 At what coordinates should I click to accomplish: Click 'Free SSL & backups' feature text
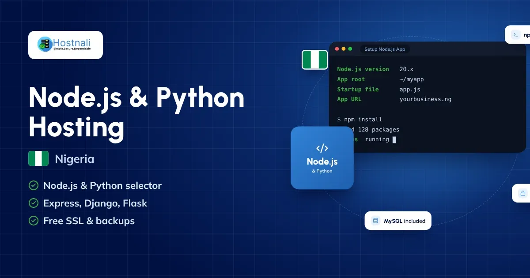pyautogui.click(x=89, y=221)
